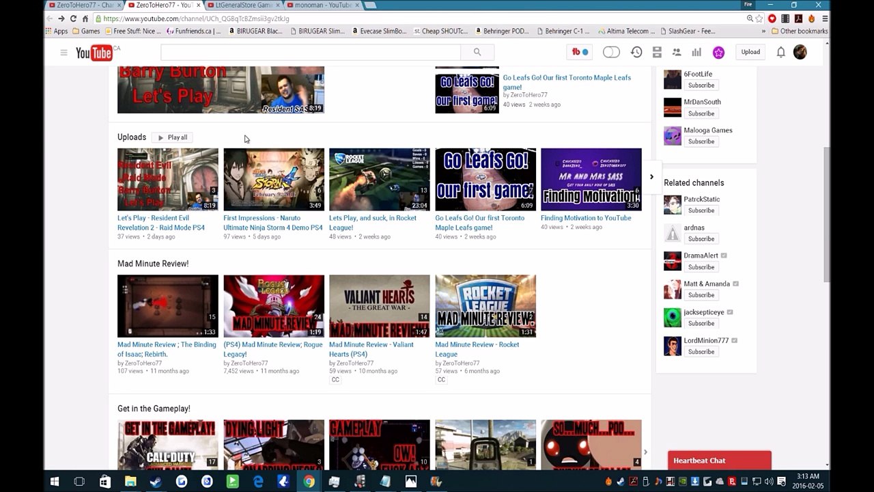874x492 pixels.
Task: Open Mad Minute Review Rocket League link
Action: point(477,349)
